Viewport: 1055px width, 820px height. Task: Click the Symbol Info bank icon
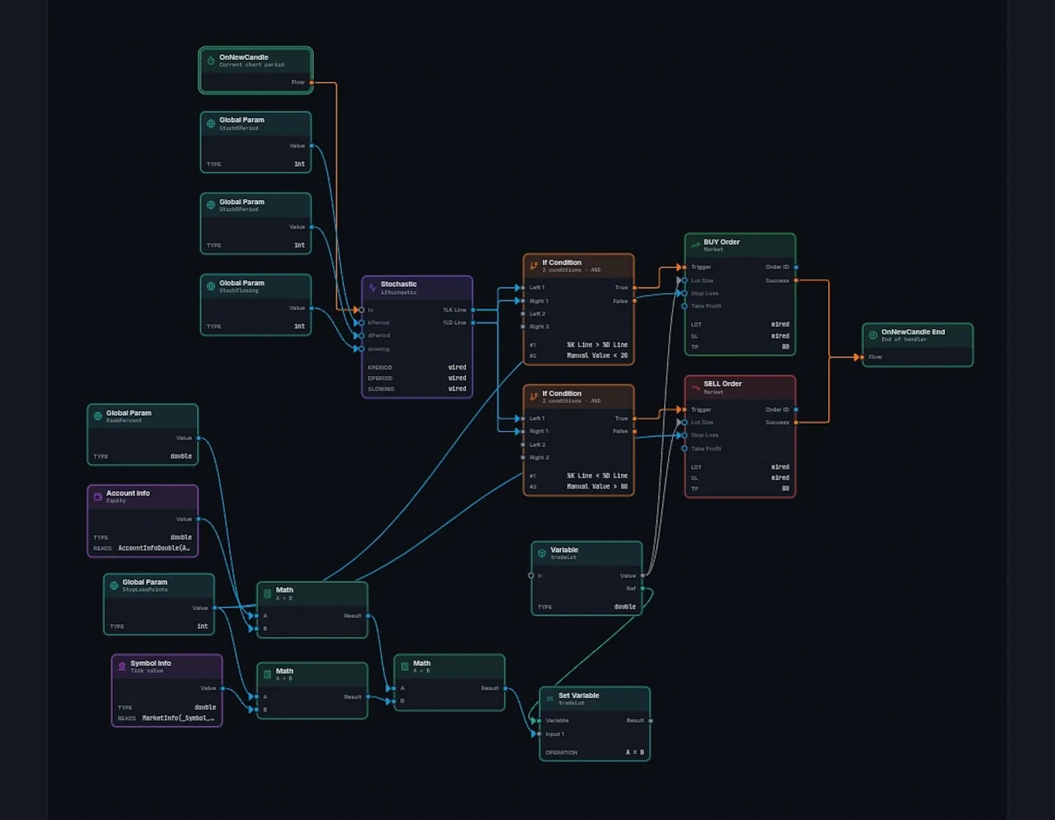122,666
